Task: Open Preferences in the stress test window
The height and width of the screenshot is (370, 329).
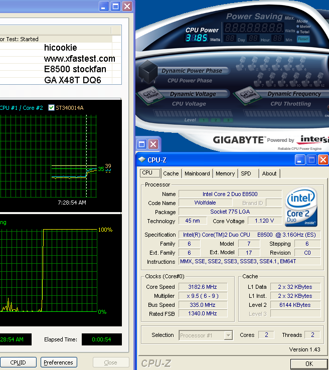Action: (x=59, y=362)
